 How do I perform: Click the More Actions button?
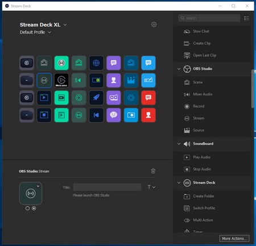[234, 239]
